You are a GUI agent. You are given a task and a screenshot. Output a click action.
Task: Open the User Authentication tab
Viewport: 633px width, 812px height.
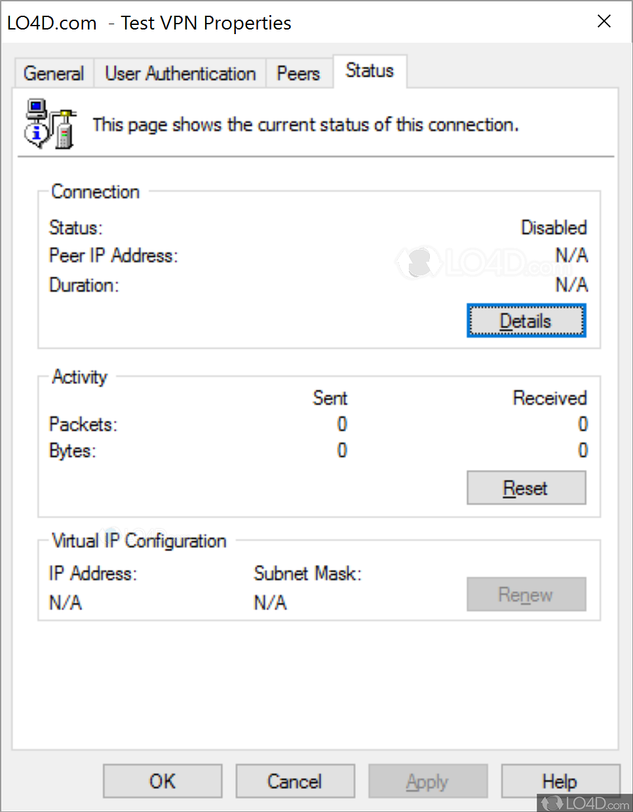[180, 73]
